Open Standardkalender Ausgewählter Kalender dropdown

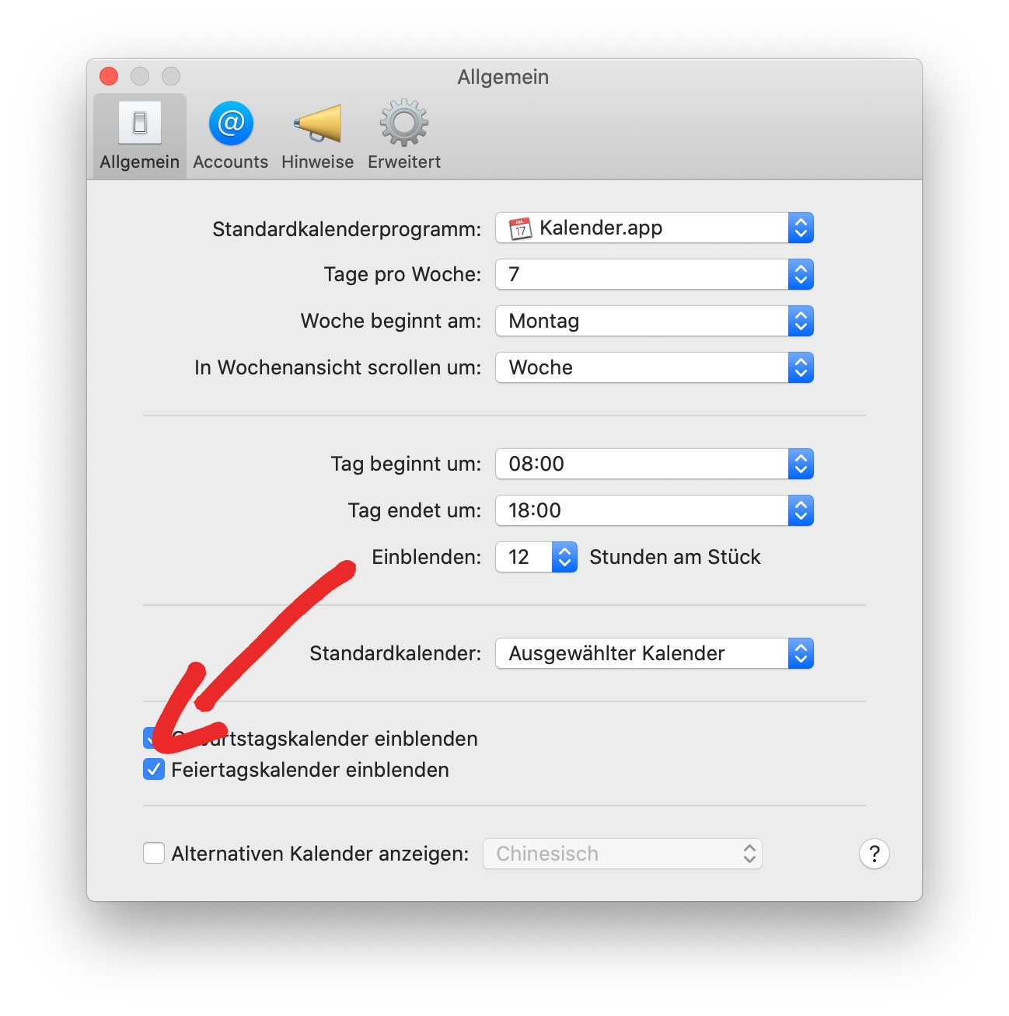(655, 653)
